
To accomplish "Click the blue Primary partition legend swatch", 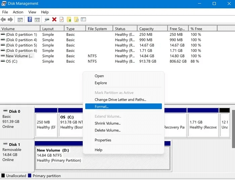I will point(30,176).
